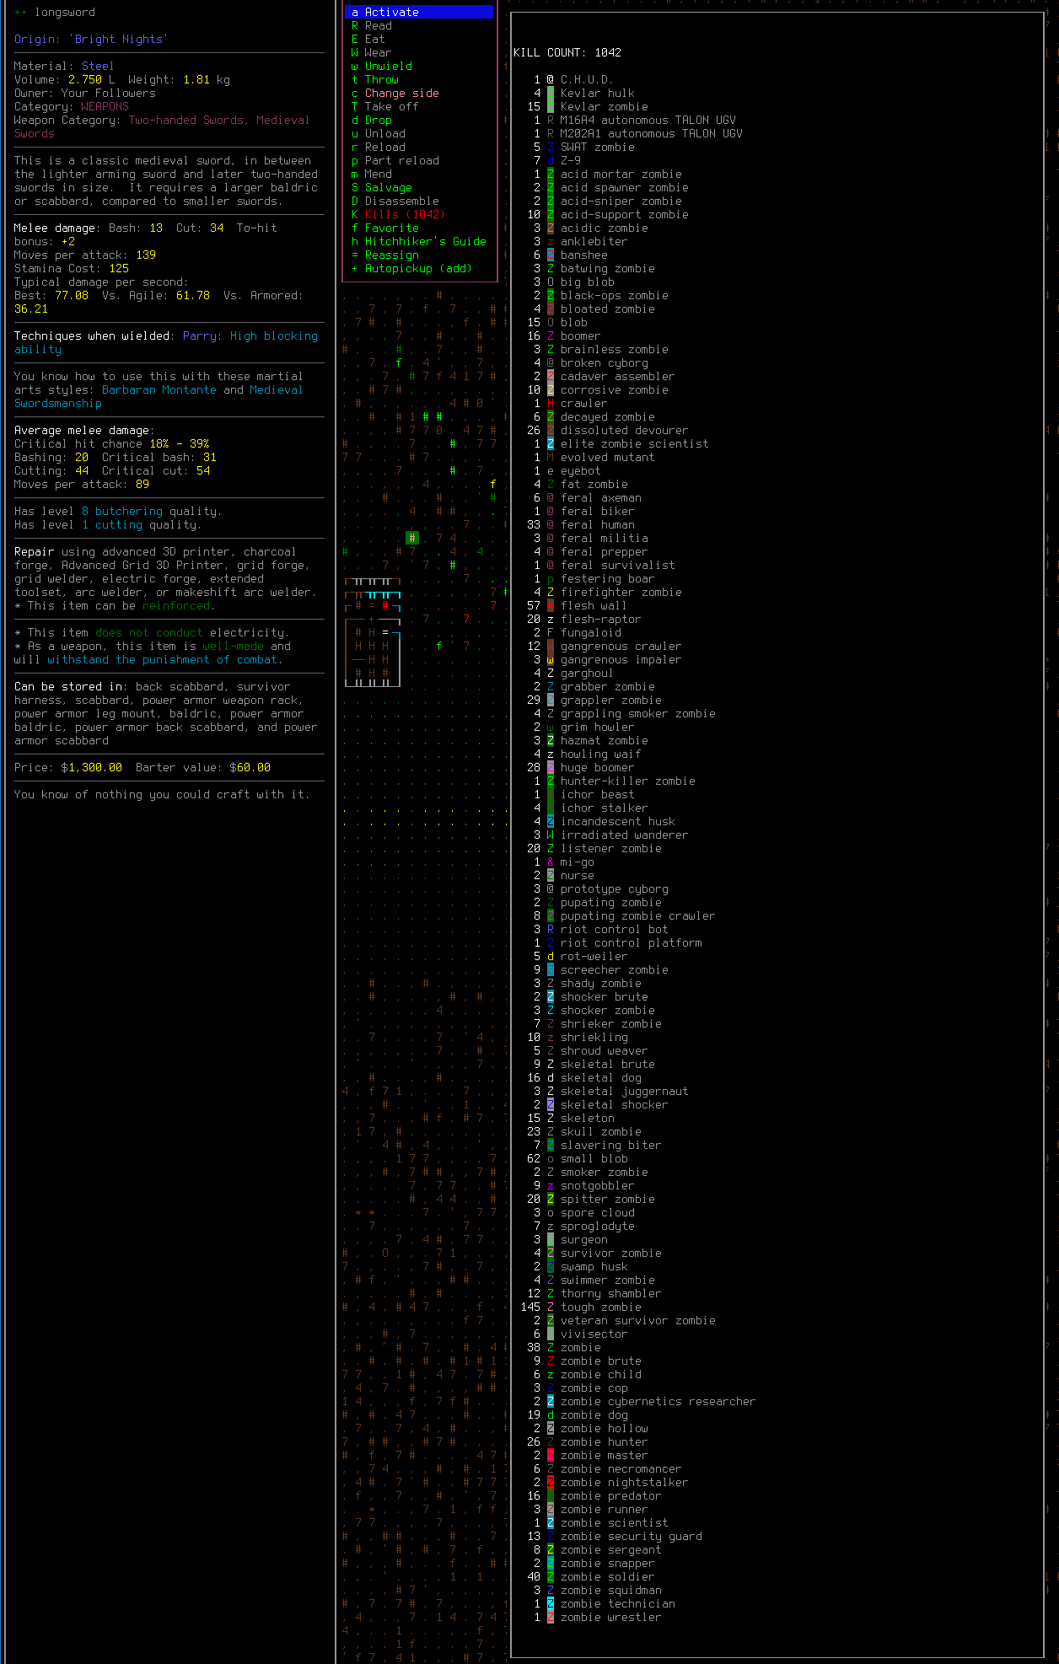
Task: Click the Medieval Swordsmanship style text
Action: 159,396
